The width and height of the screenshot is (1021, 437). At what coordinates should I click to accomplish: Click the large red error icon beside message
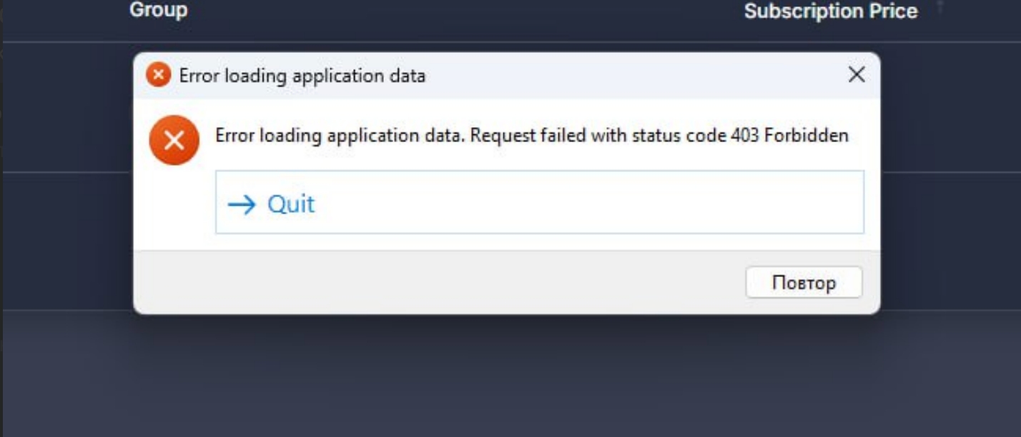(x=174, y=140)
